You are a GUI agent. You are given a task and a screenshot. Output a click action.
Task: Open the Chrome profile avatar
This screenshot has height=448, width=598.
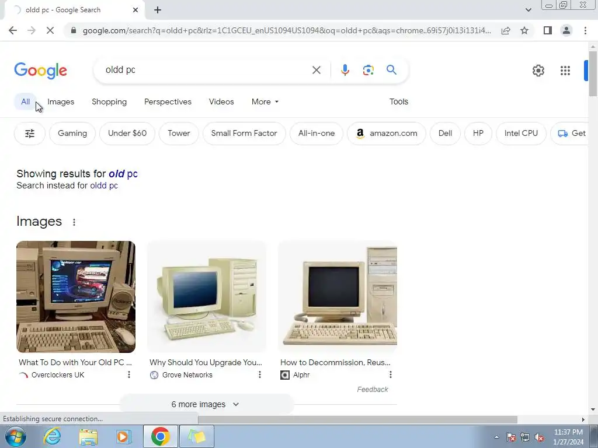[566, 30]
